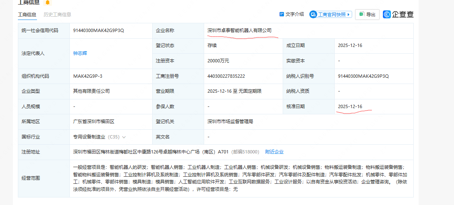
Task: Click company type 其他有限责任公司
Action: point(91,91)
